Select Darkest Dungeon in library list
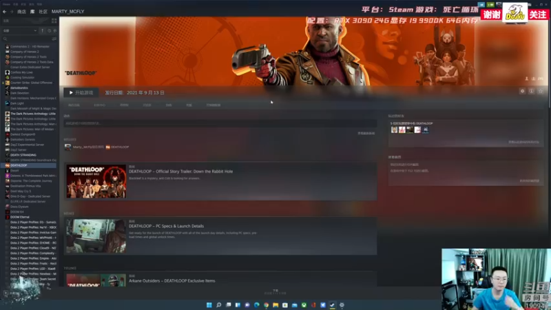551x310 pixels. (23, 134)
